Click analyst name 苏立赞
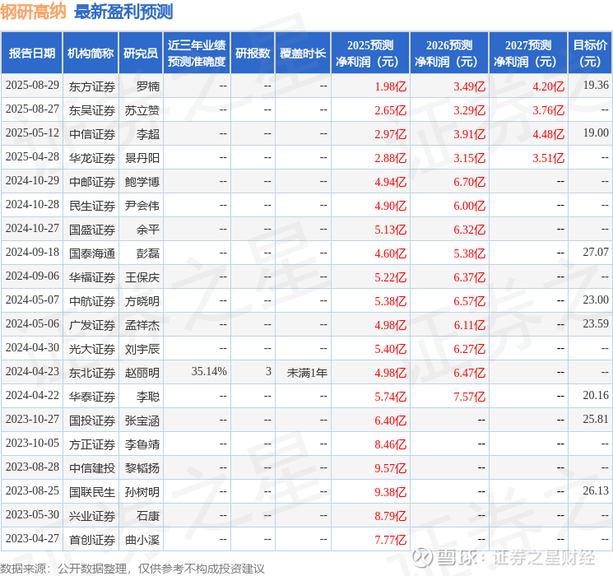 coord(142,110)
